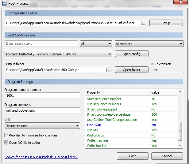The width and height of the screenshot is (189, 164).
Task: Select the Use sequence numbers property
Action: [x=104, y=104]
